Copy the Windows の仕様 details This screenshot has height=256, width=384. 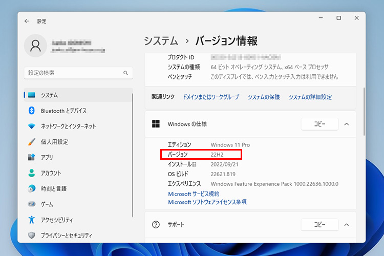pyautogui.click(x=319, y=124)
